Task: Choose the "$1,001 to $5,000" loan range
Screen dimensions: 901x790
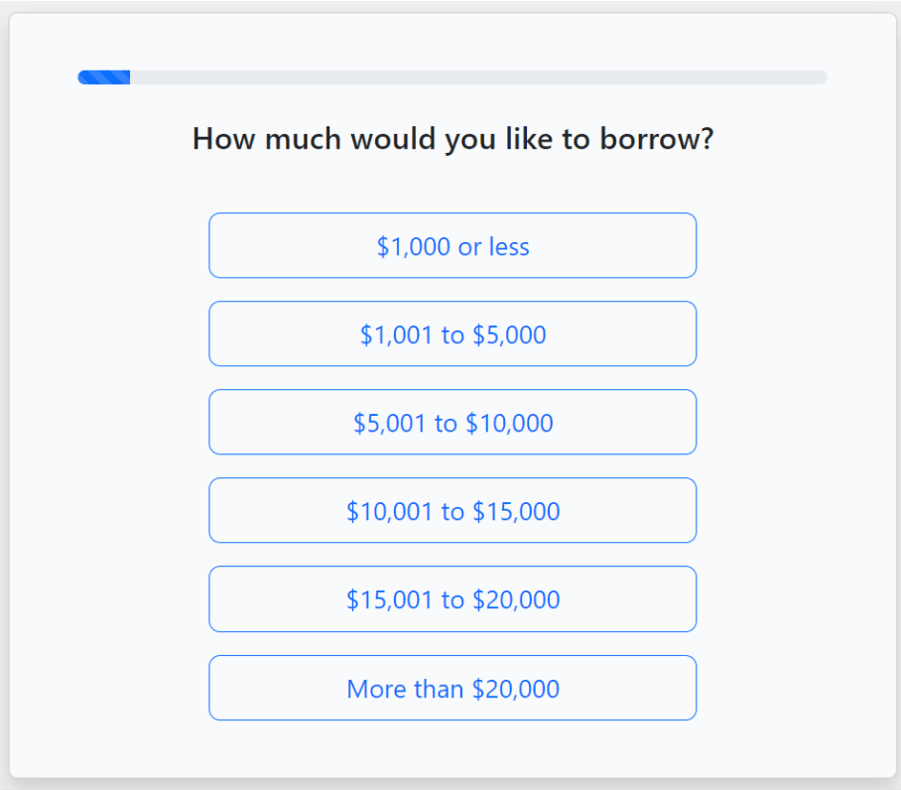Action: click(452, 334)
